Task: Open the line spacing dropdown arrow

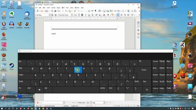Action: (134, 15)
